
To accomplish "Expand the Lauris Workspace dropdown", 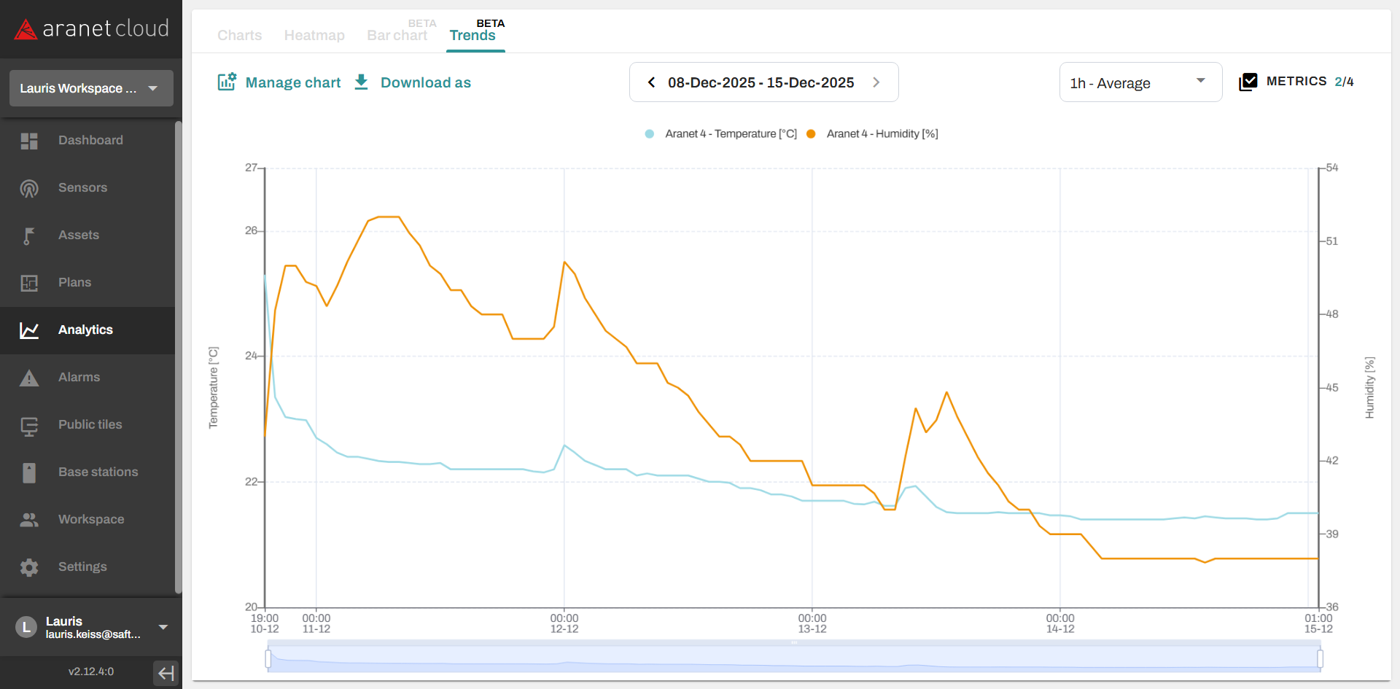I will [91, 88].
